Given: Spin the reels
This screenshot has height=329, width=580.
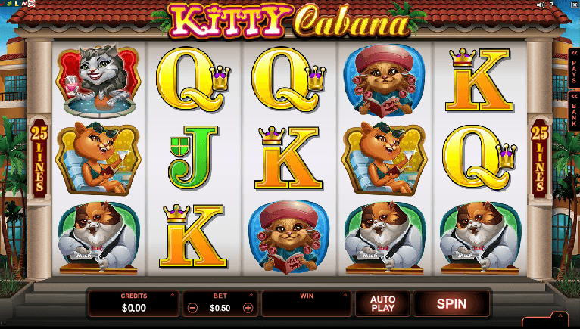Looking at the screenshot, I should point(451,303).
